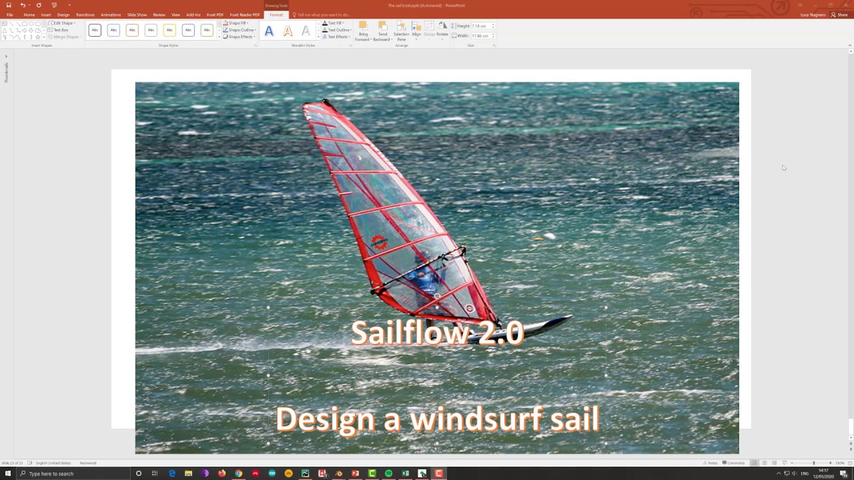
Task: Switch to the Insert tab
Action: (46, 15)
